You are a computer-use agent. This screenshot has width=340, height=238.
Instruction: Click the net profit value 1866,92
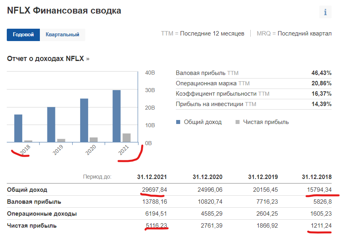tap(267, 226)
